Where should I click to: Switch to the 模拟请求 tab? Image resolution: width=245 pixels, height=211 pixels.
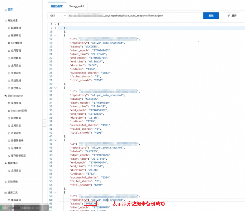(x=57, y=6)
